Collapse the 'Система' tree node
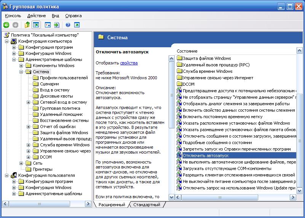Screen dimensions: 305x218 (x=21, y=72)
